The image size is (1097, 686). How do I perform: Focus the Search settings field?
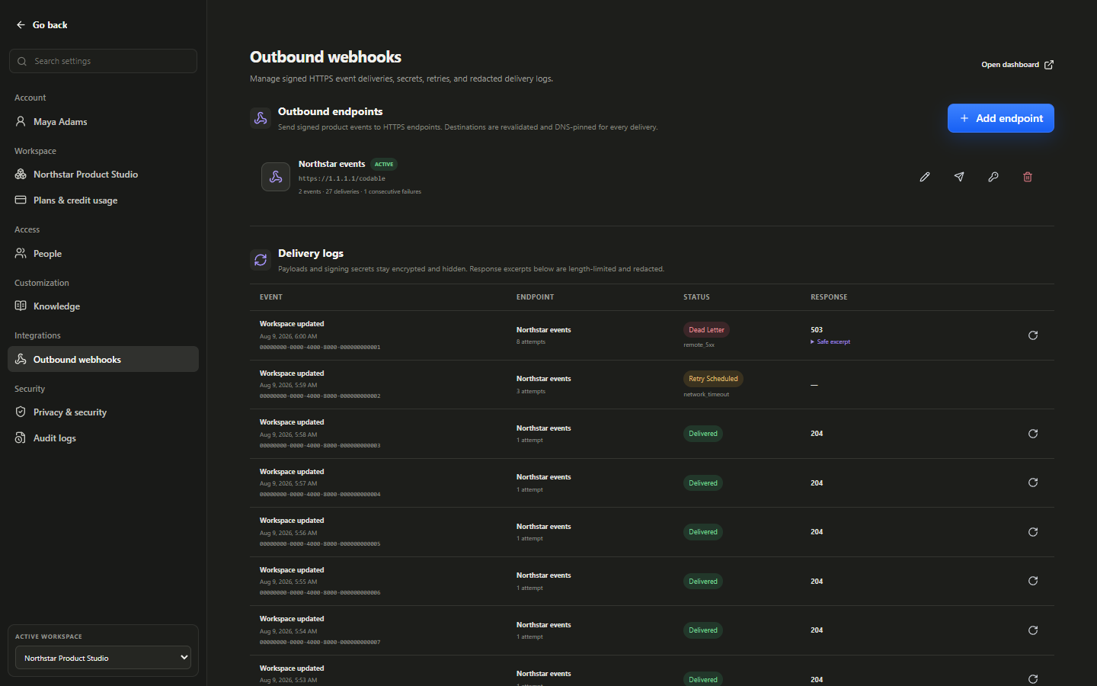[103, 61]
